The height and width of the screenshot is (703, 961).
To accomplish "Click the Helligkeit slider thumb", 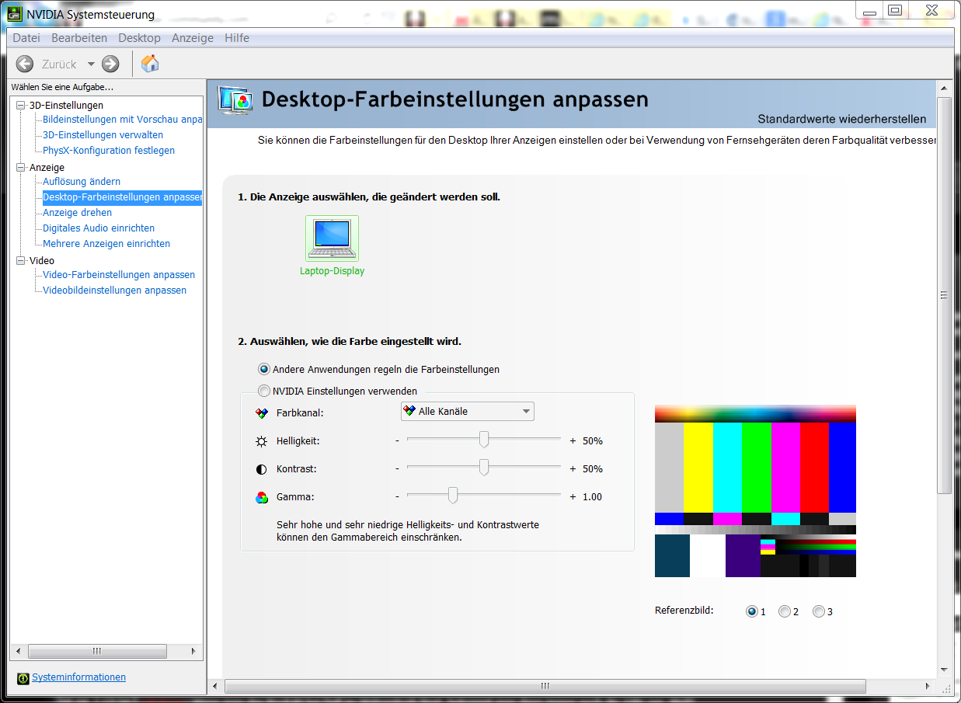I will tap(484, 440).
